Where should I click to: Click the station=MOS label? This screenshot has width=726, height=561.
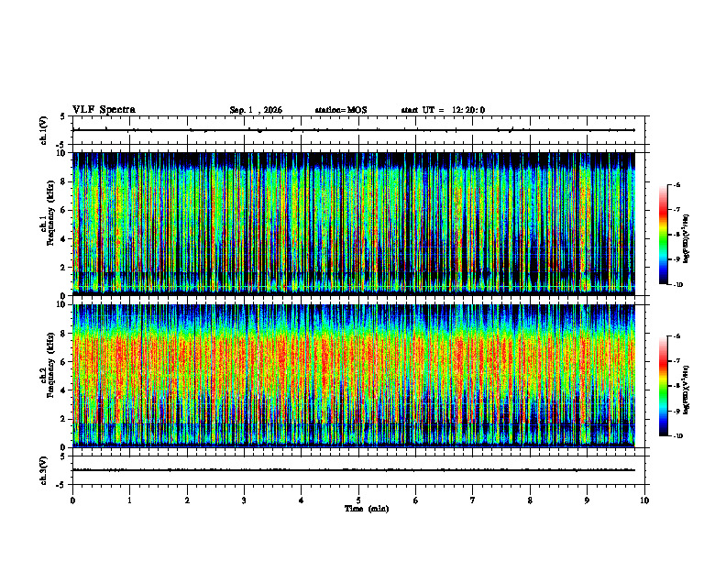(x=341, y=110)
